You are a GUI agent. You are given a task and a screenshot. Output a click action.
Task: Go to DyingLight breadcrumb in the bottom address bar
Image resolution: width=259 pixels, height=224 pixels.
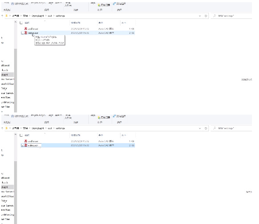point(38,128)
